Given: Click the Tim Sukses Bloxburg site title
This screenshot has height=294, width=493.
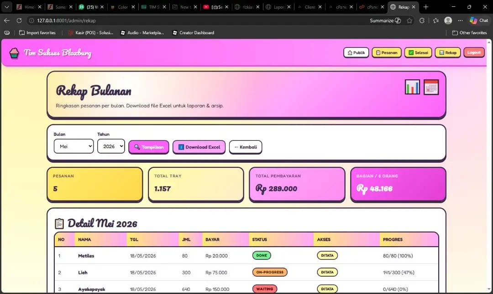Looking at the screenshot, I should [58, 53].
